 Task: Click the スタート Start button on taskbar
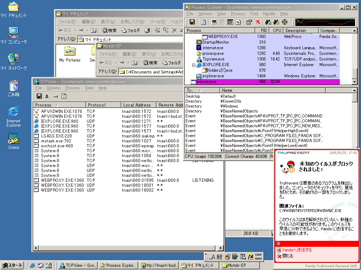12,265
